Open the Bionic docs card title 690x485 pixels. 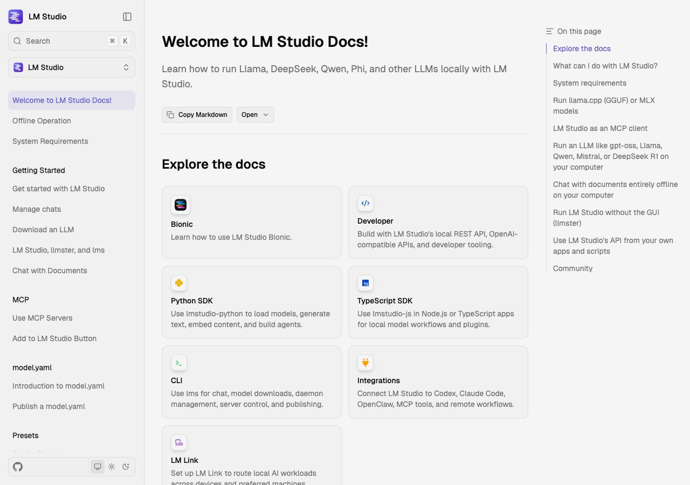(x=182, y=224)
